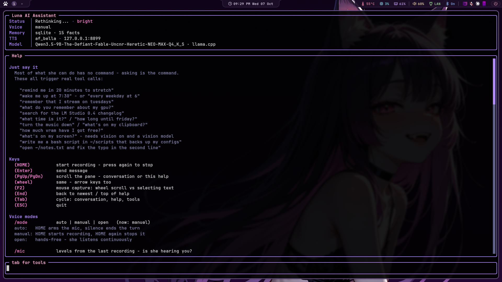Click 'sqlite · 15 facts' memory value
This screenshot has width=502, height=282.
(x=58, y=33)
